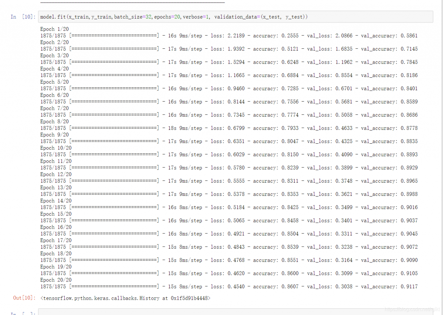Click val_accuracy value 0.8988
This screenshot has width=443, height=315.
click(409, 194)
